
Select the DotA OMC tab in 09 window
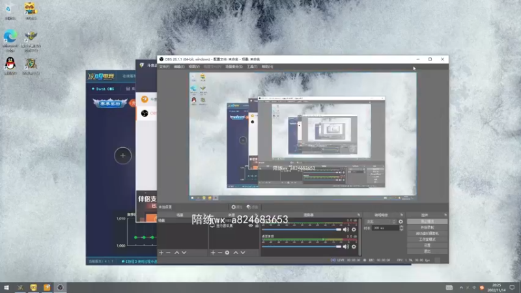[x=103, y=89]
